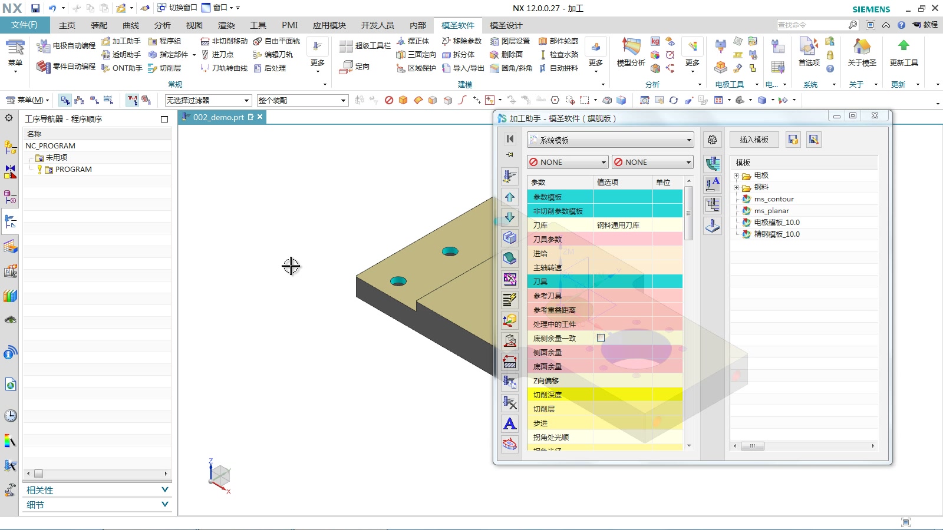Open the 文件(F) menu
Screen dimensions: 943x530
click(25, 25)
